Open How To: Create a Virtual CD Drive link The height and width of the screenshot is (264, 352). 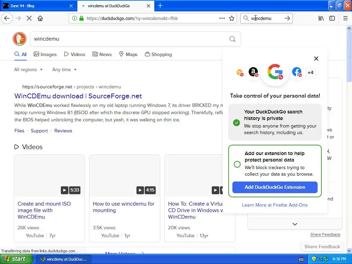click(195, 210)
